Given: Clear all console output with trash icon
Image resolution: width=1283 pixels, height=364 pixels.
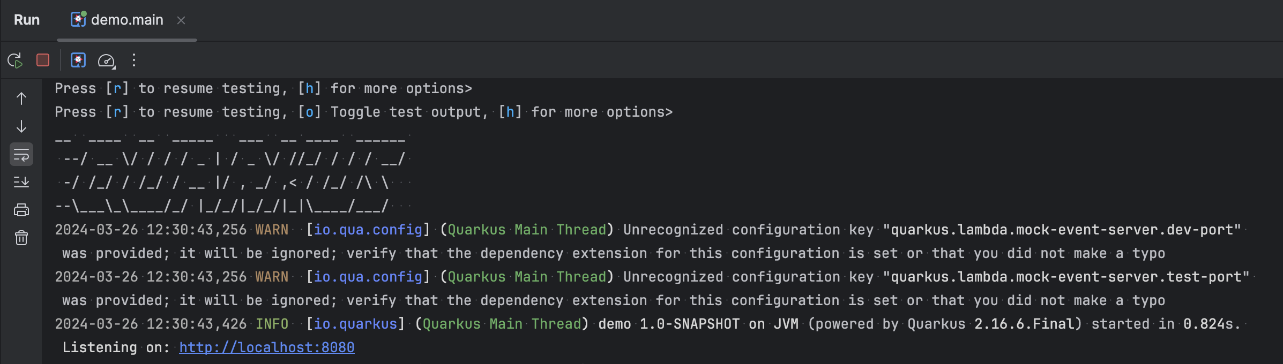Looking at the screenshot, I should pyautogui.click(x=21, y=238).
